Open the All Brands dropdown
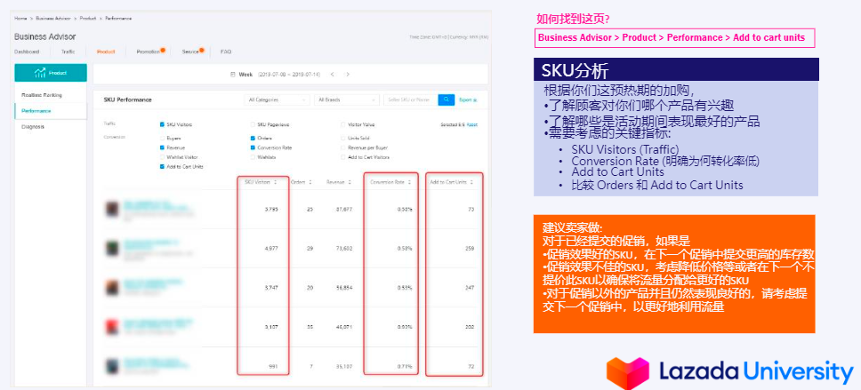Screen dimensions: 861x390 pyautogui.click(x=347, y=99)
